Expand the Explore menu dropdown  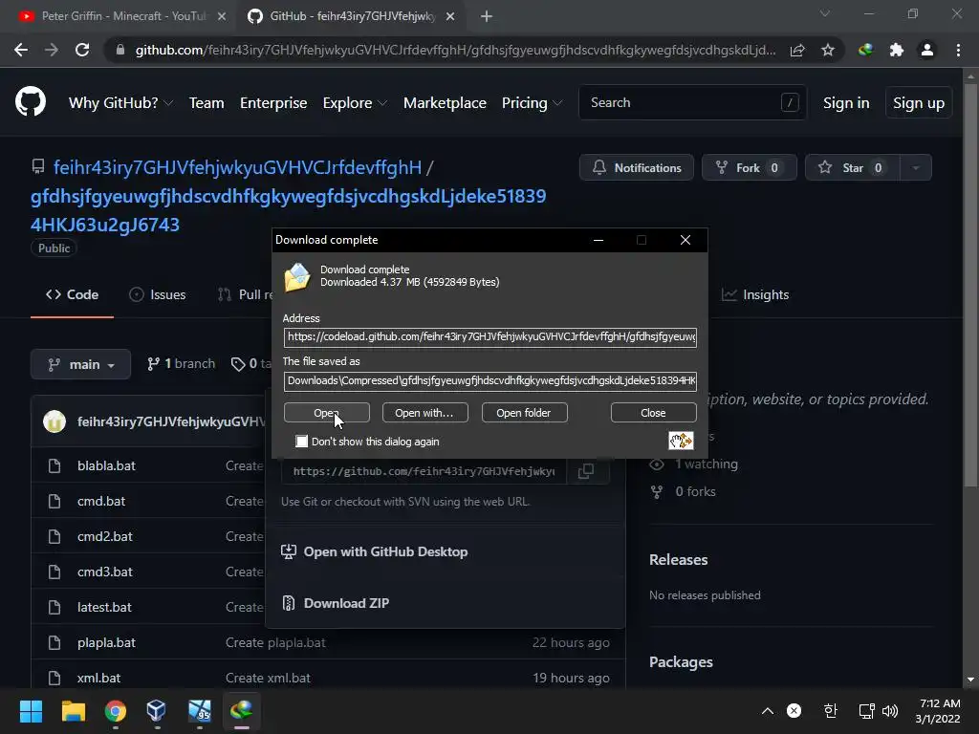(x=355, y=103)
